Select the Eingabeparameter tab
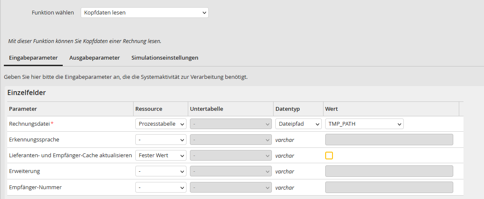The width and height of the screenshot is (484, 199). 33,58
